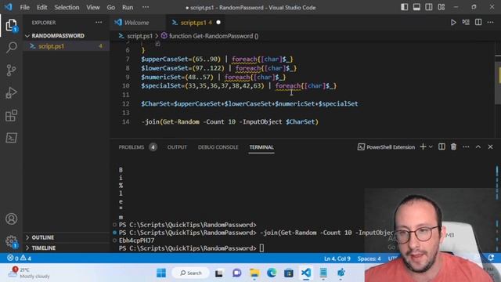
Task: Open the File menu
Action: [x=24, y=7]
